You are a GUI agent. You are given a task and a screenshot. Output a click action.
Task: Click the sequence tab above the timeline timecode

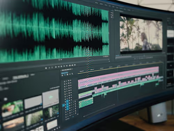(67, 70)
